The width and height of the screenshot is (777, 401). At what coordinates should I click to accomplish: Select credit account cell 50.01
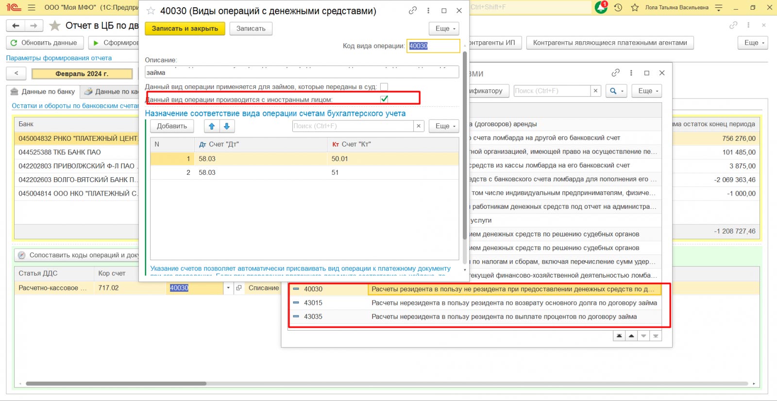coord(393,159)
